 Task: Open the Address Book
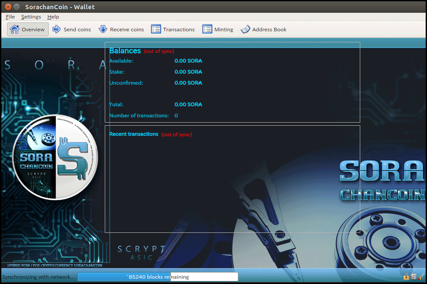(263, 30)
